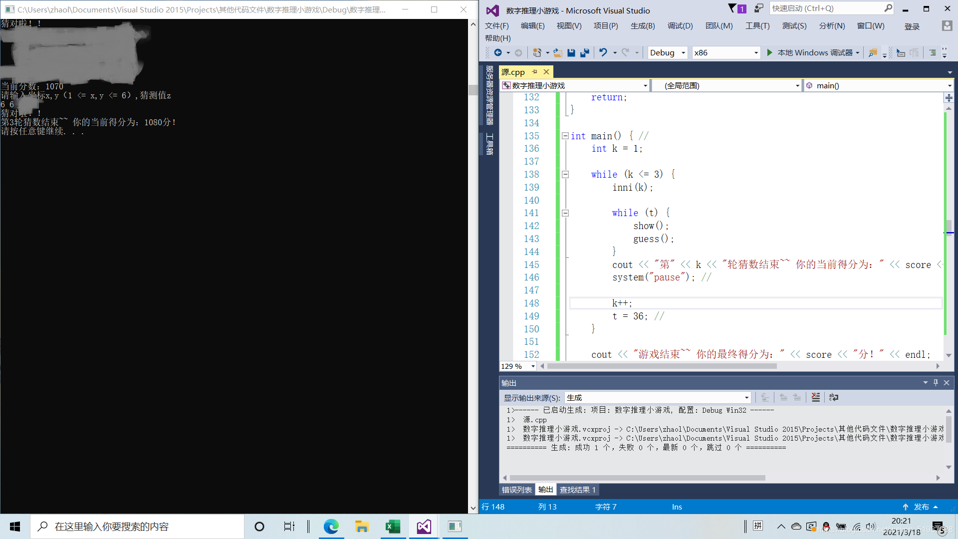Click the editor's horizontal scrollbar thumb
The image size is (958, 539).
pos(662,366)
